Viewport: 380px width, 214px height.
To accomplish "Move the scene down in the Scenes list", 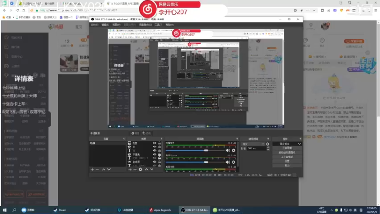I will pos(109,169).
